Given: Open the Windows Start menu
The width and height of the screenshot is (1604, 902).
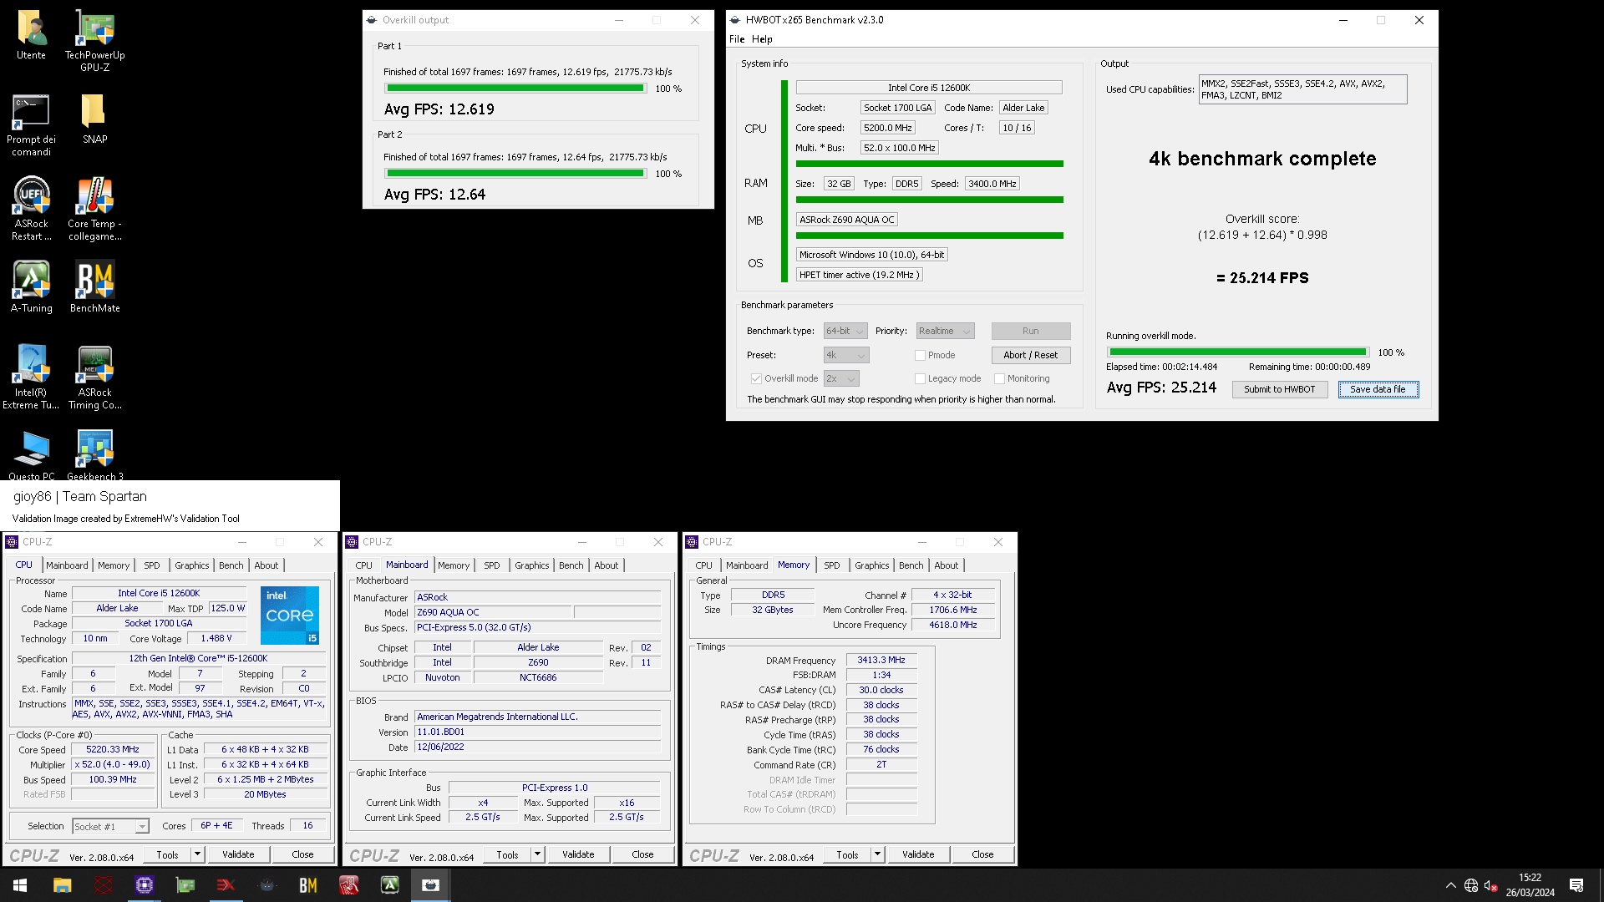Looking at the screenshot, I should 20,885.
